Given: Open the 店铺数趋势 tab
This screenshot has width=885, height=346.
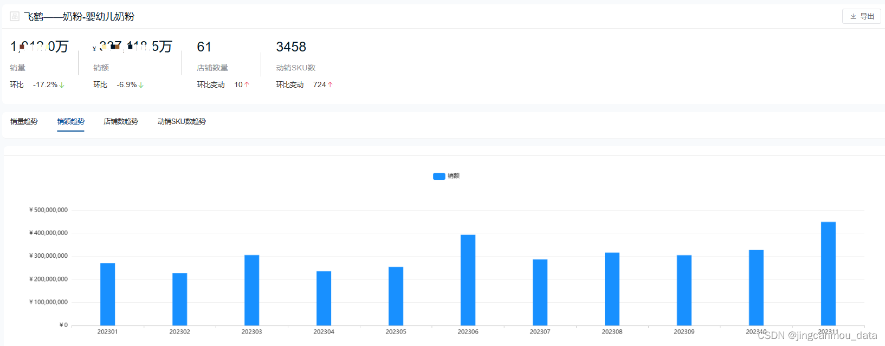Looking at the screenshot, I should [121, 121].
